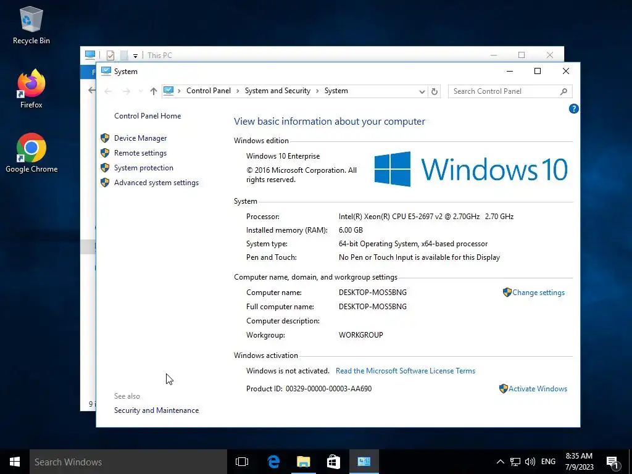The width and height of the screenshot is (632, 474).
Task: Go up one level with the up arrow
Action: tap(153, 91)
